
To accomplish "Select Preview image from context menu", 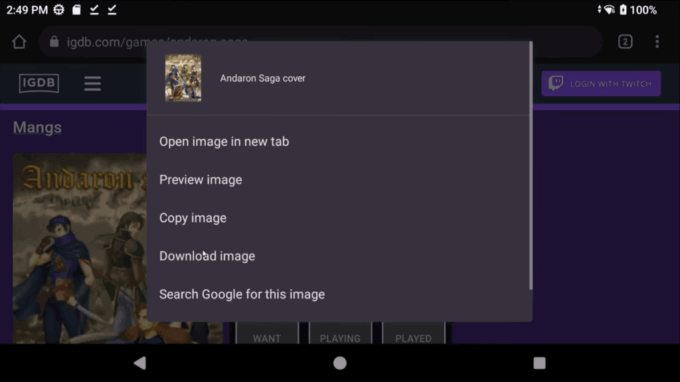I will [x=338, y=180].
